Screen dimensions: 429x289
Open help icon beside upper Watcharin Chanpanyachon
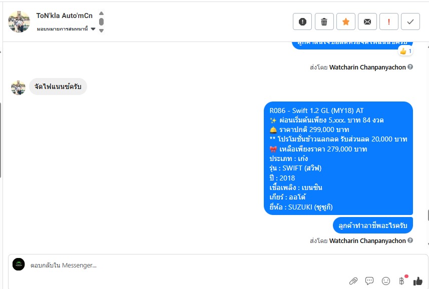410,67
